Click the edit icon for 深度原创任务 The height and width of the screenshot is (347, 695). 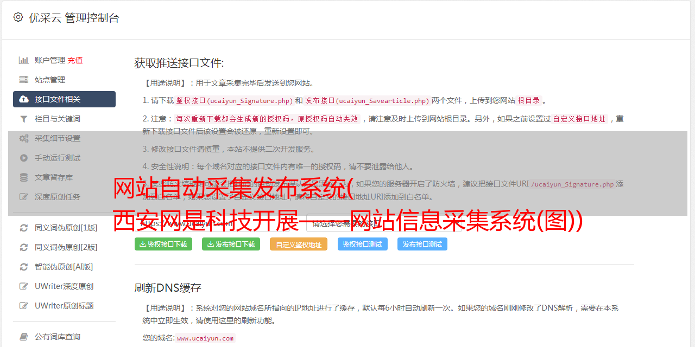(24, 197)
